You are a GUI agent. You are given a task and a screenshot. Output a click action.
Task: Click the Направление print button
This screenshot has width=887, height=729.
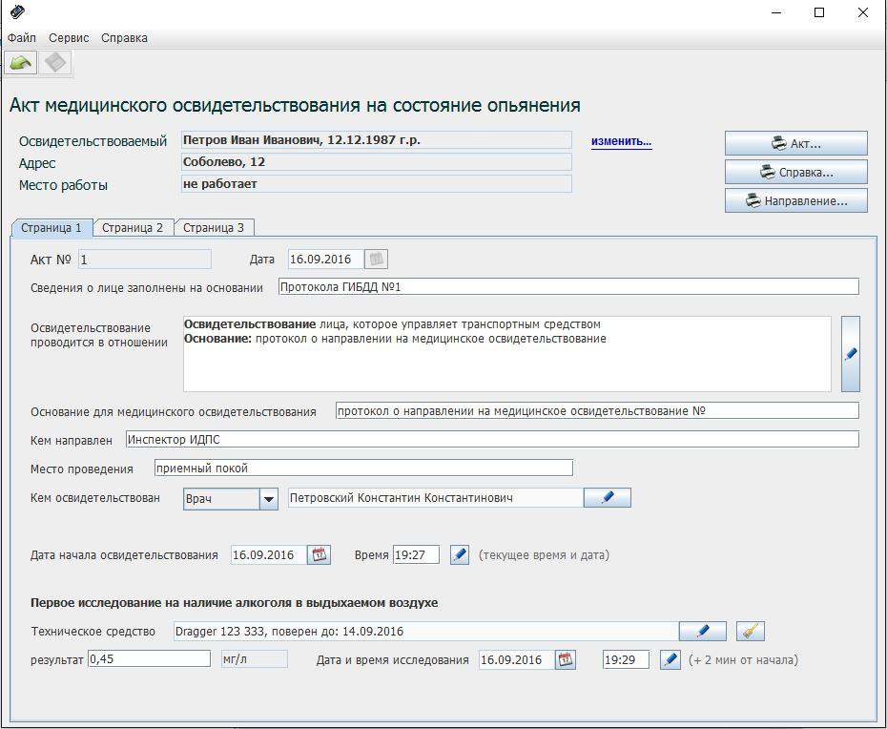[795, 201]
